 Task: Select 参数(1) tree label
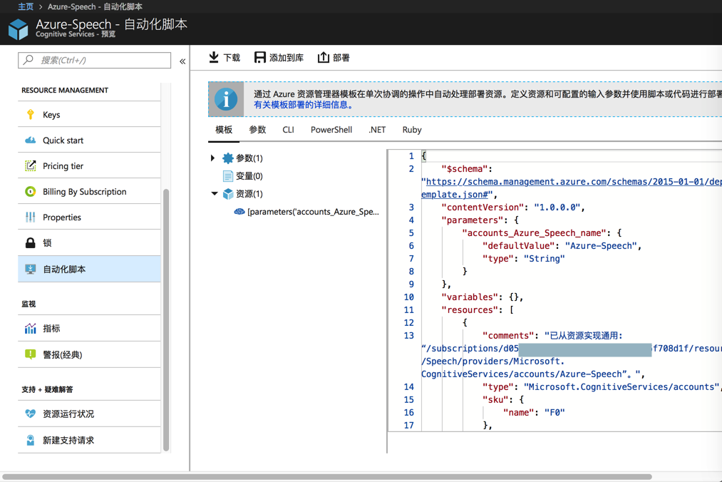pos(249,158)
